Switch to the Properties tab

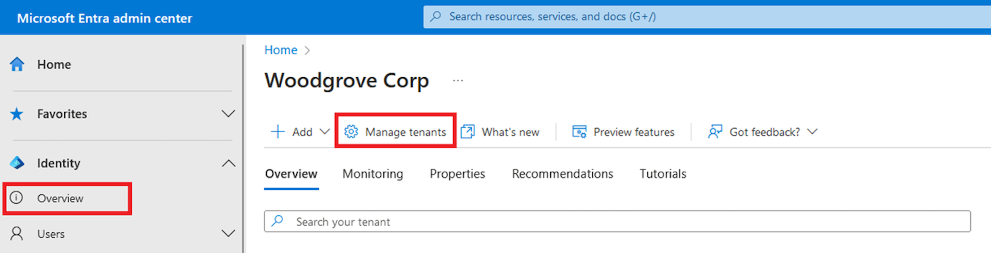(458, 174)
